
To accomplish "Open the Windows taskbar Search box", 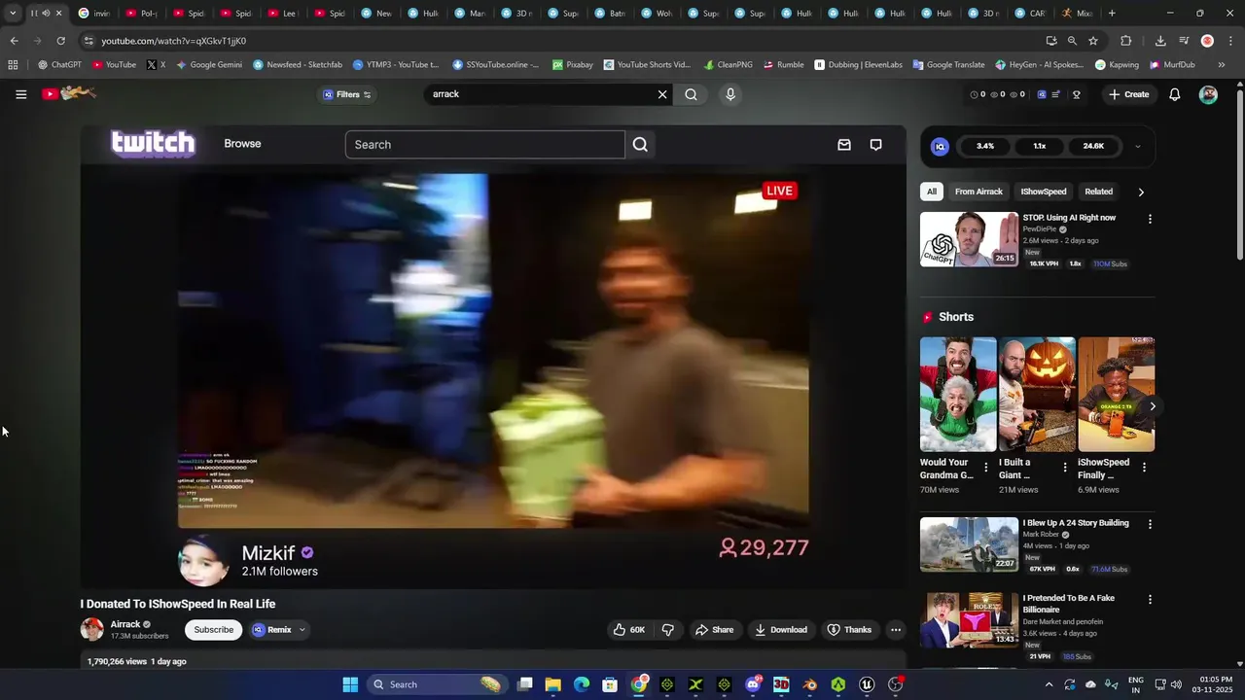I will point(438,684).
